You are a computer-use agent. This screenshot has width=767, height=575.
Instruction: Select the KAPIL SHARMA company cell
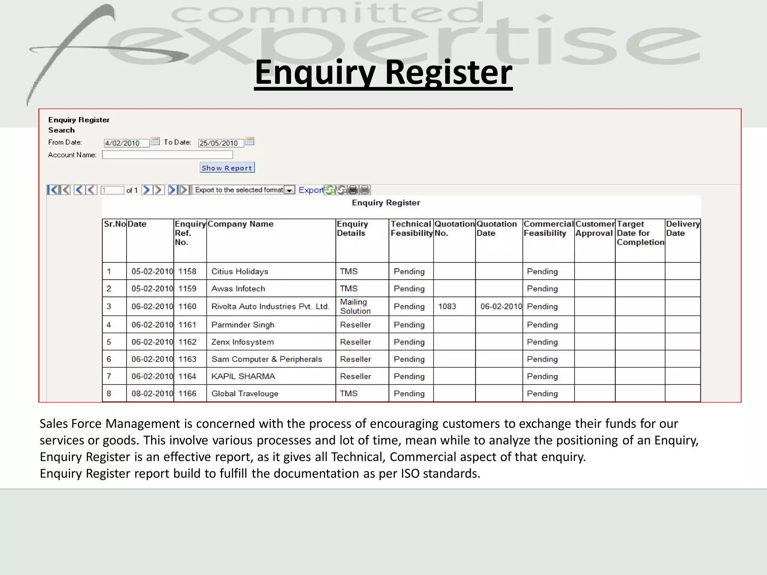(x=271, y=376)
